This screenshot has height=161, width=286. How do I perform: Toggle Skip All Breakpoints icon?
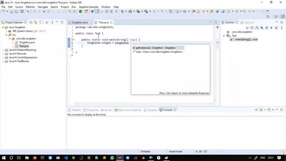[x=28, y=12]
